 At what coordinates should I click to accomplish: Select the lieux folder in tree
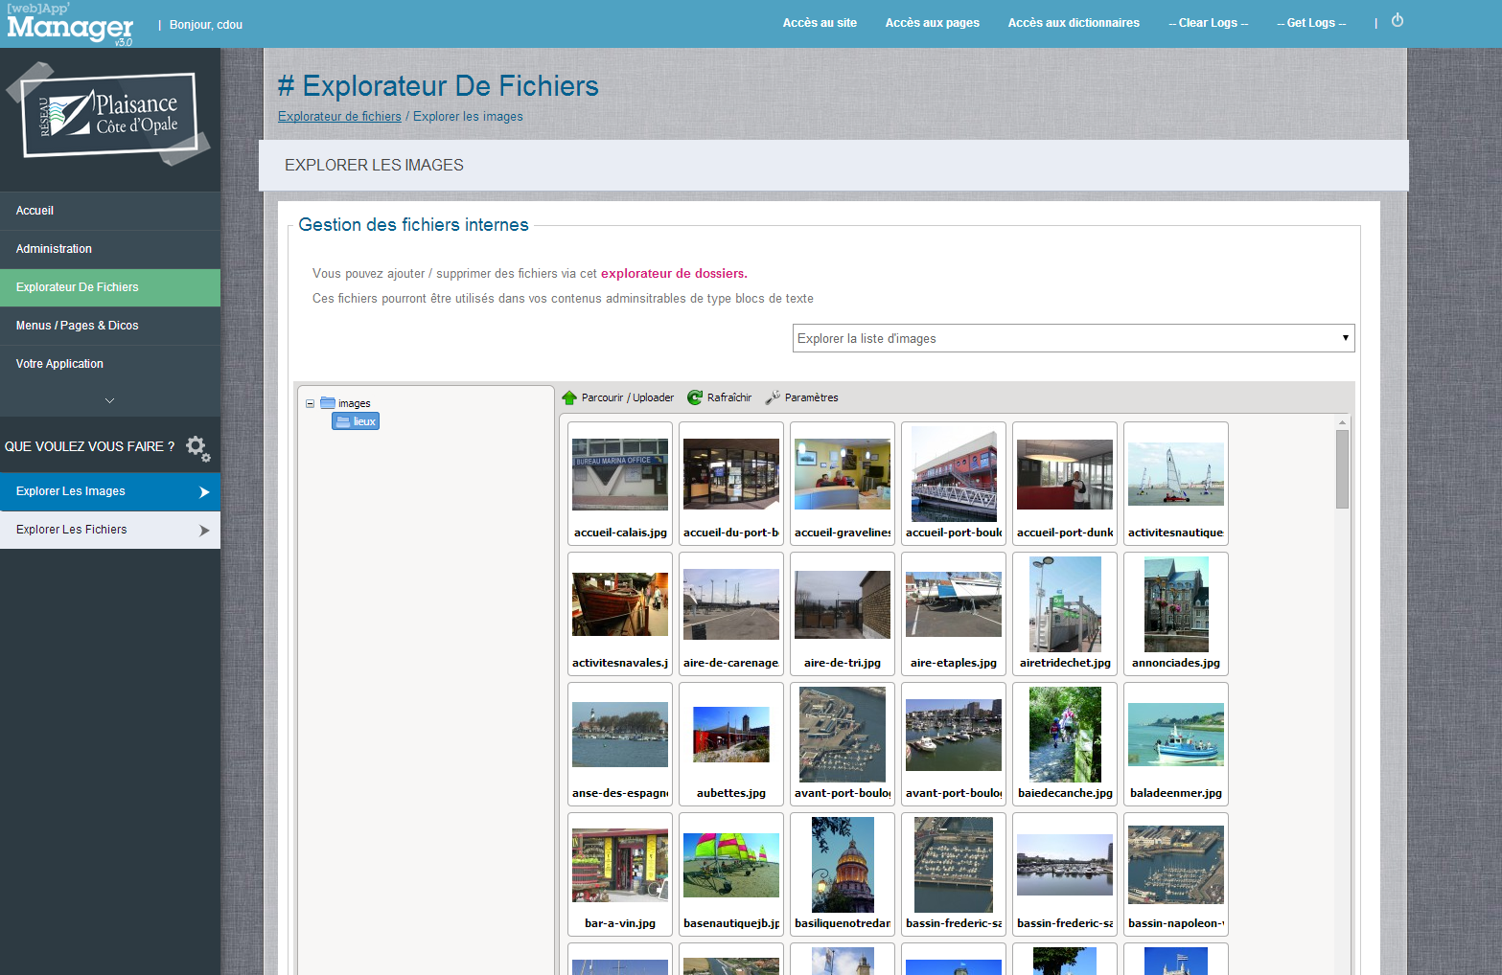356,421
